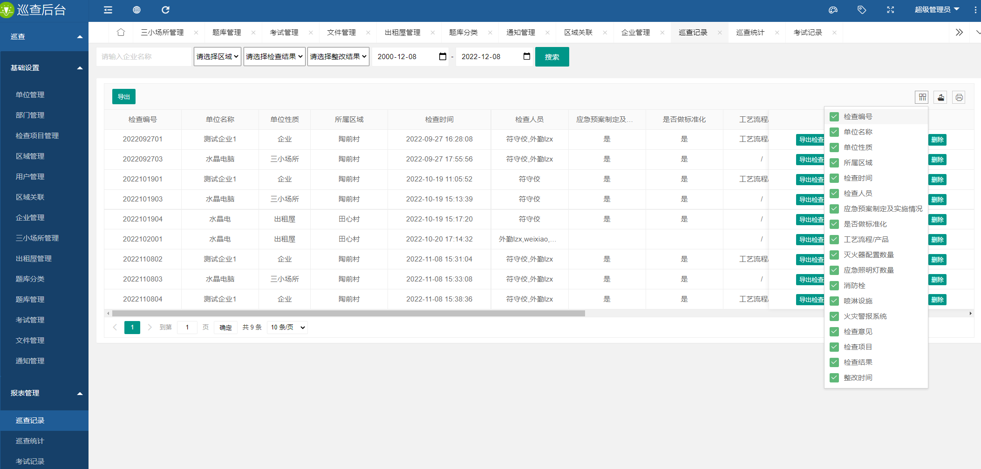Open the language globe icon

pos(136,9)
